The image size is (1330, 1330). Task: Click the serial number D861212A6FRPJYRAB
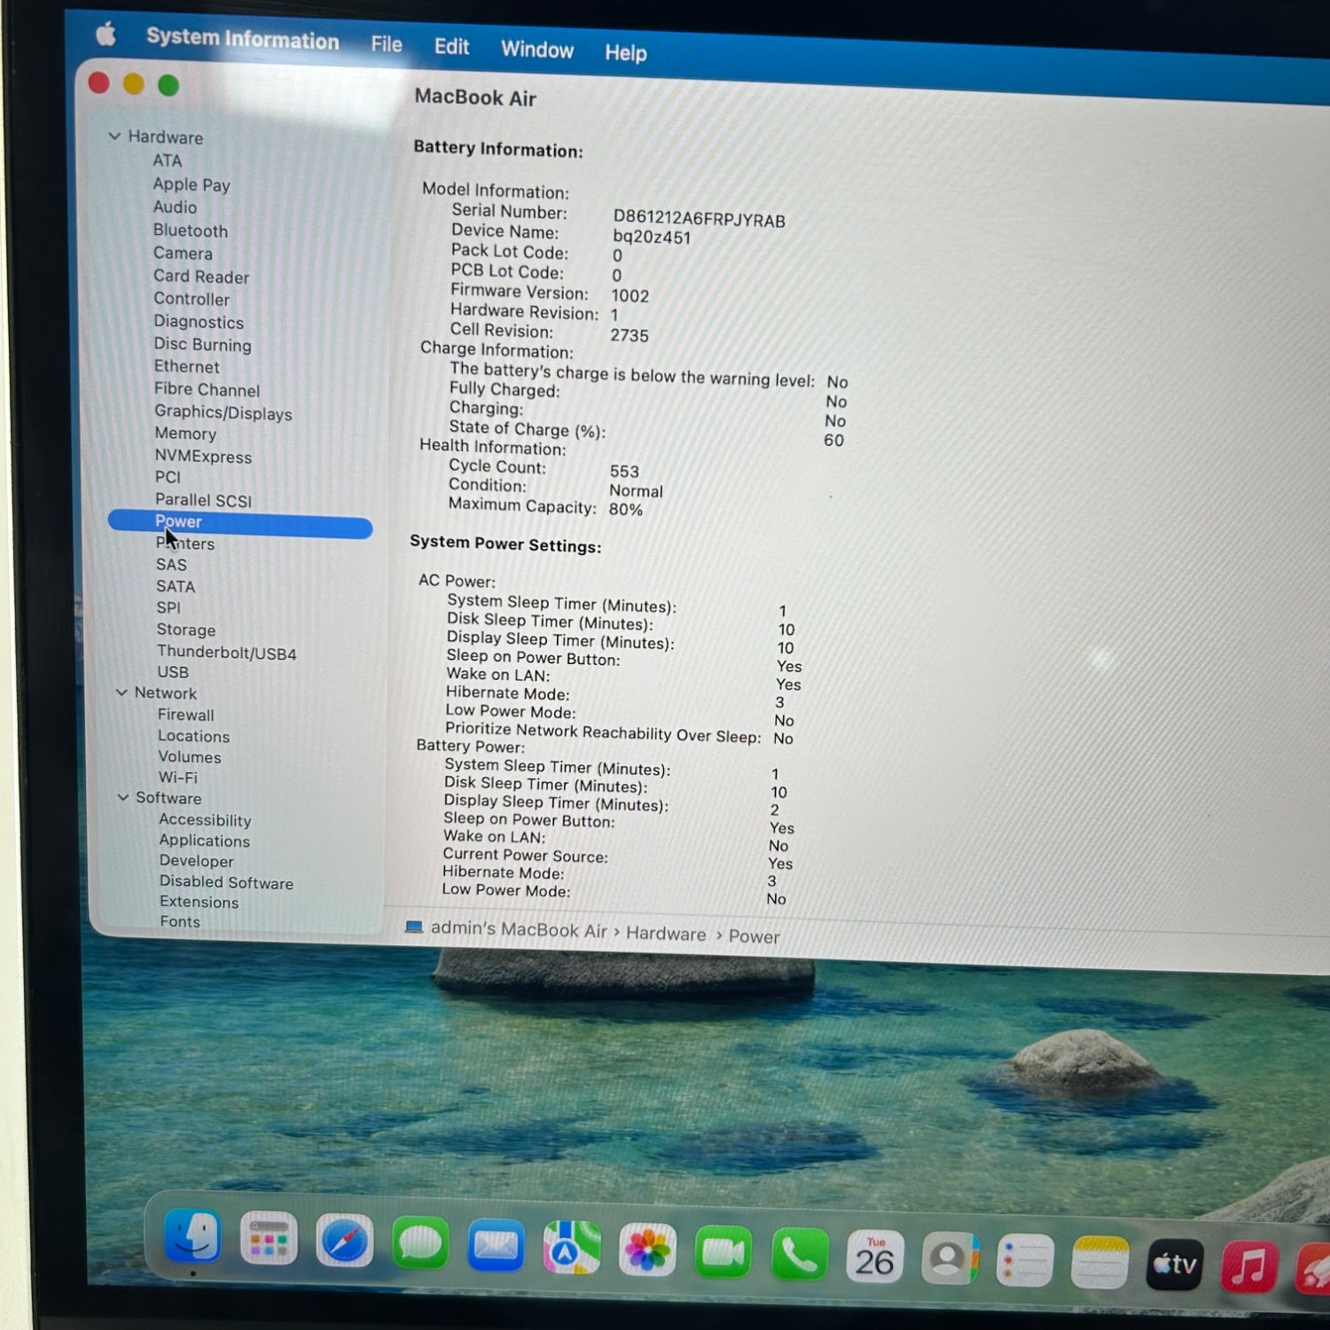click(700, 218)
